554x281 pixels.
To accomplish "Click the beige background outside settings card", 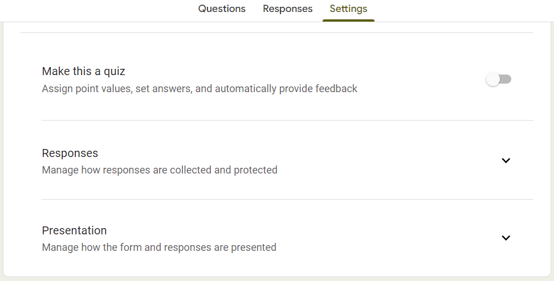I will (x=277, y=279).
